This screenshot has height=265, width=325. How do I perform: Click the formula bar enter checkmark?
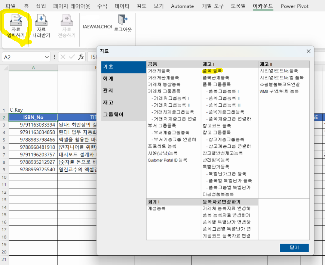[72, 57]
